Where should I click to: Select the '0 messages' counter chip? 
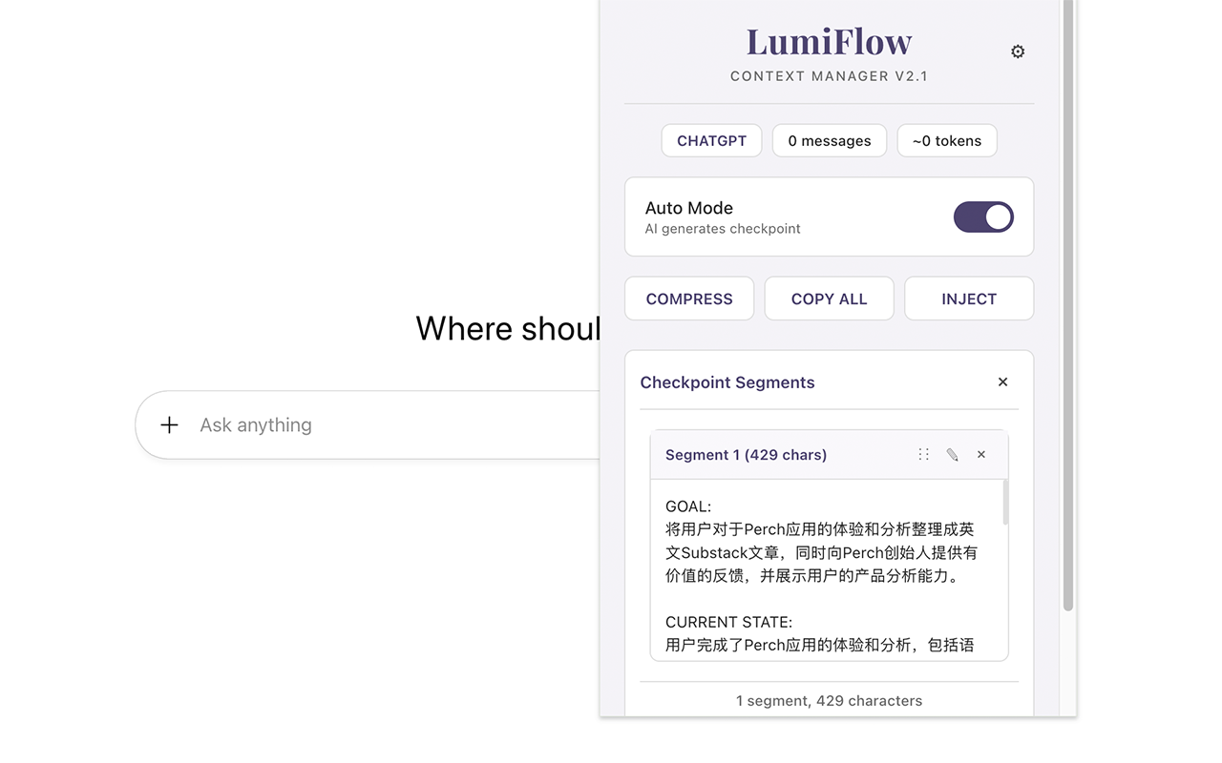(829, 140)
